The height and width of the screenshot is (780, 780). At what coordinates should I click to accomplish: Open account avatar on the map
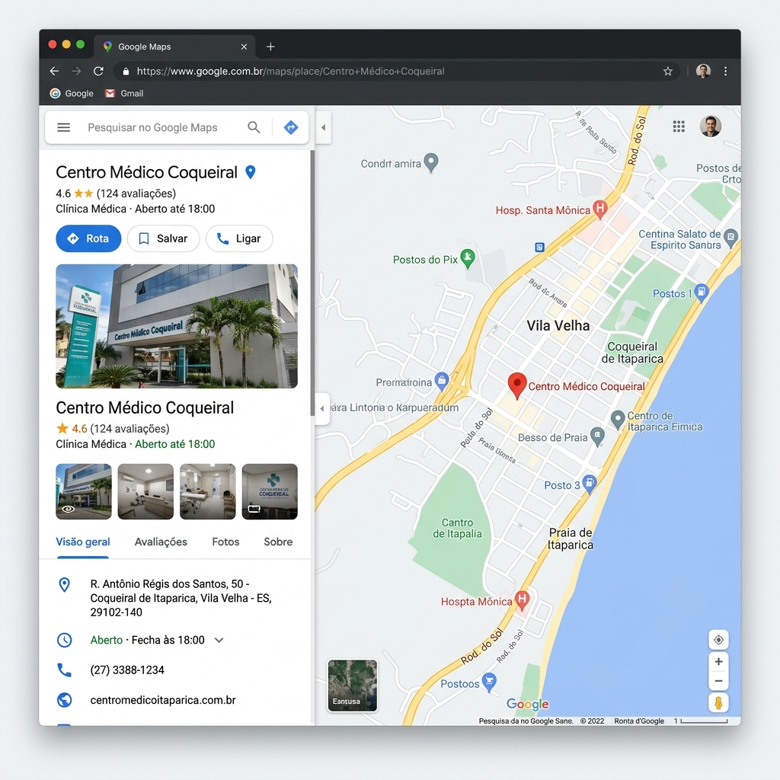pyautogui.click(x=711, y=126)
